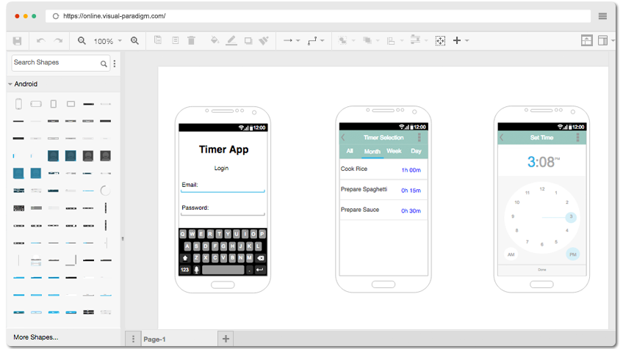Click the Cook Rice list row
This screenshot has height=349, width=623.
coord(383,169)
